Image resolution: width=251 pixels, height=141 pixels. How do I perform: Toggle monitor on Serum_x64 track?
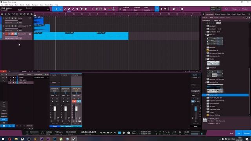click(16, 34)
